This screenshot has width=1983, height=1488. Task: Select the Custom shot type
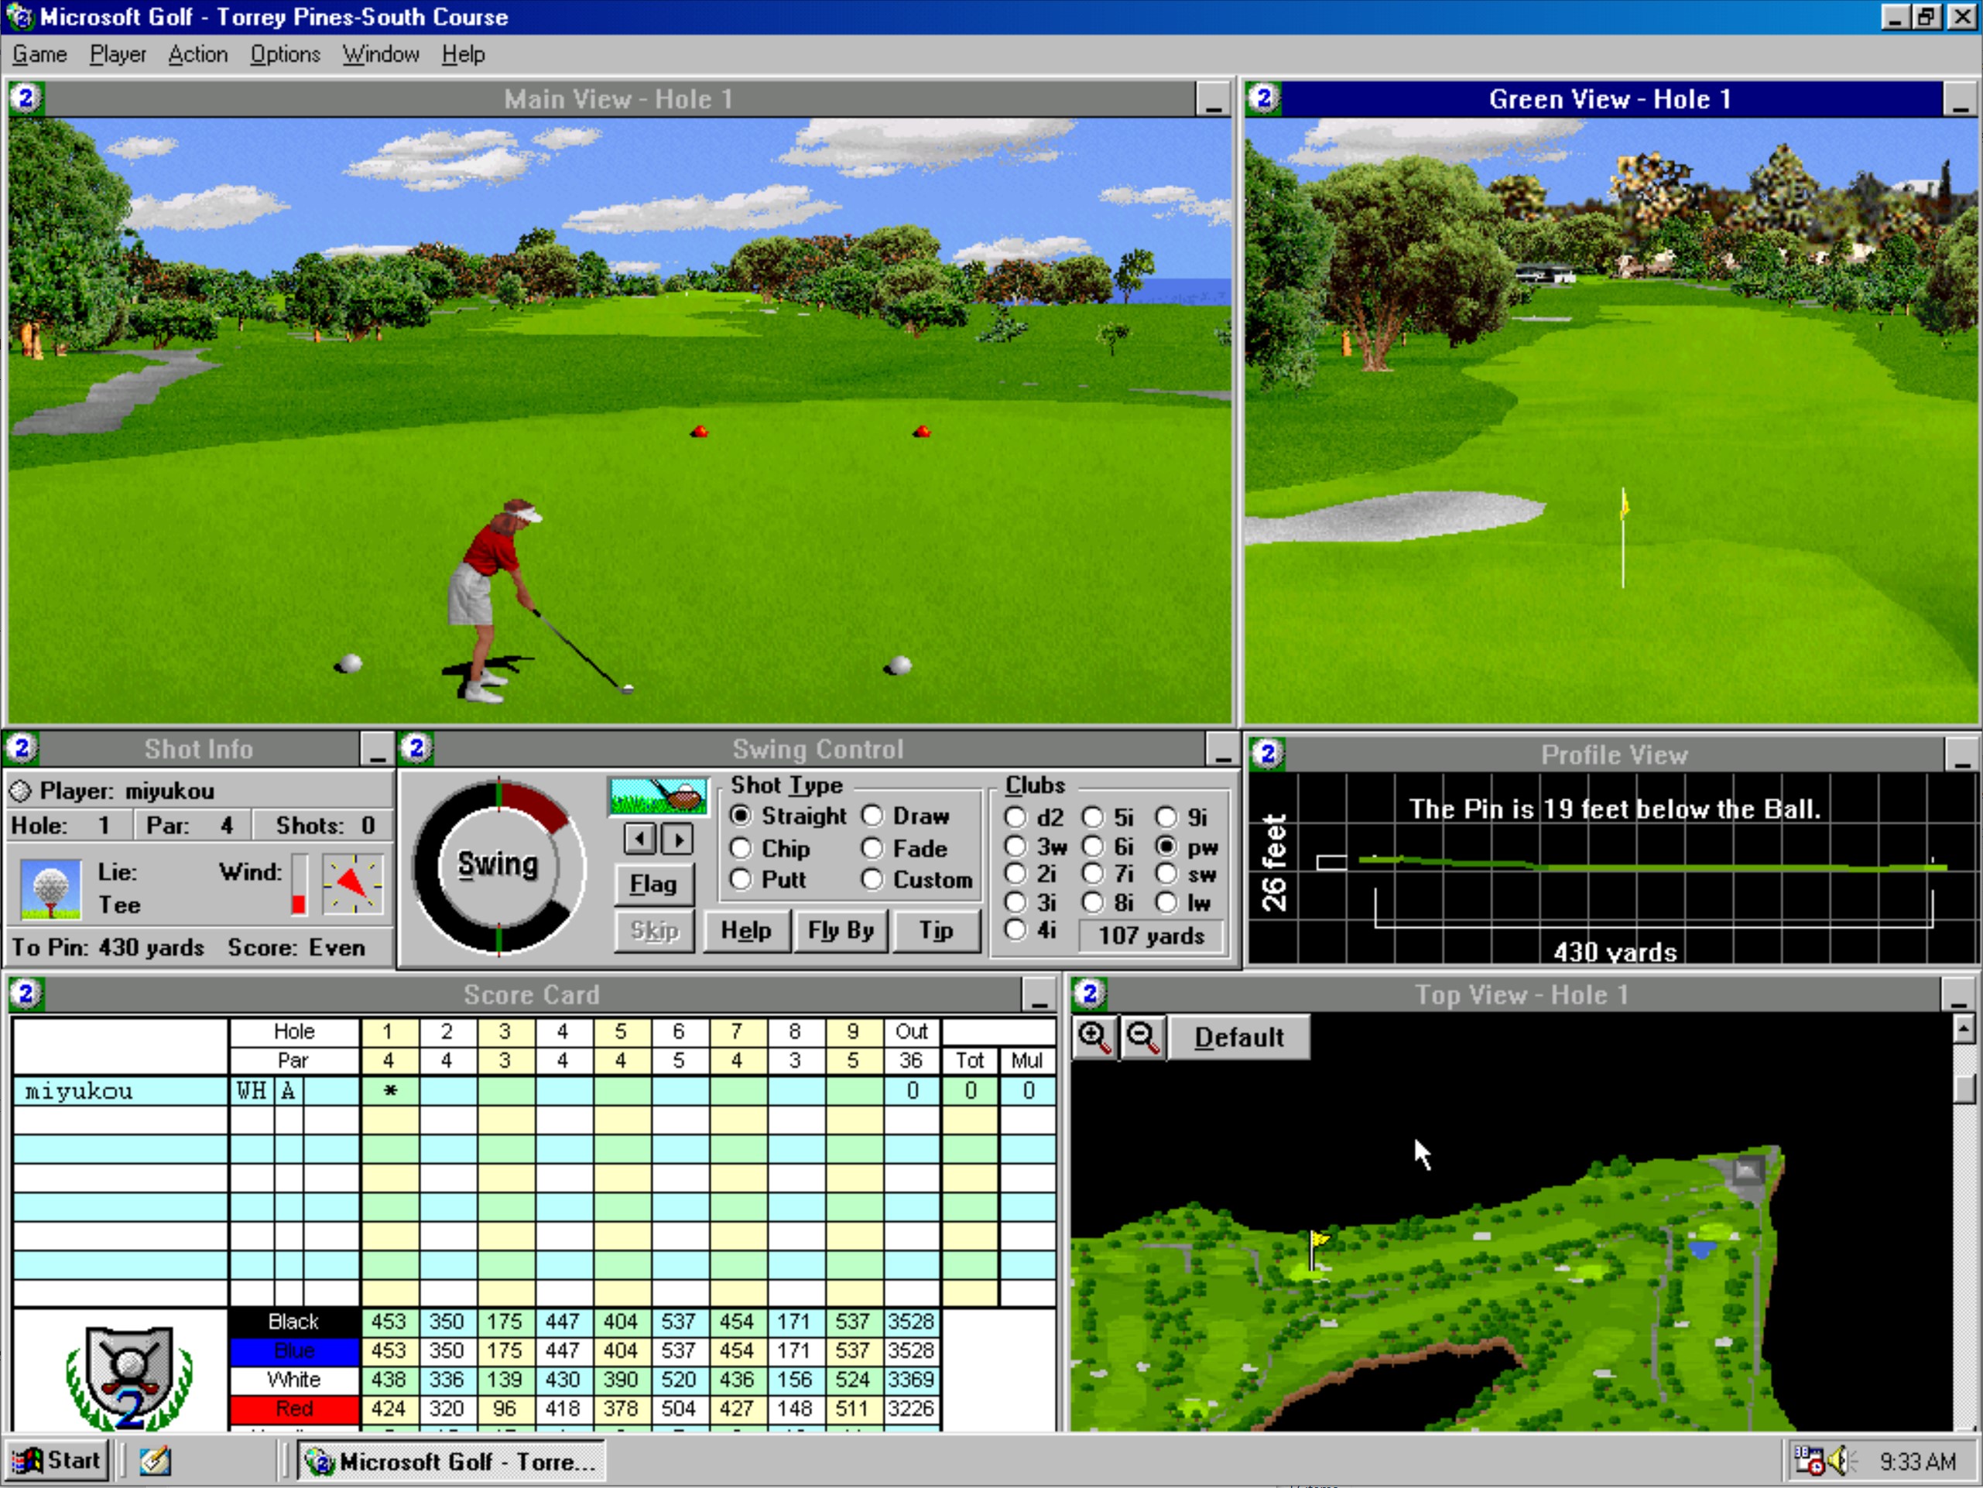[917, 879]
